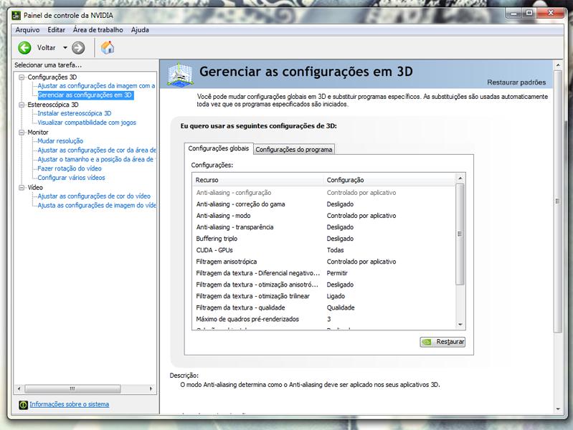Open the Área de trabalho menu
The height and width of the screenshot is (430, 573).
(x=98, y=30)
